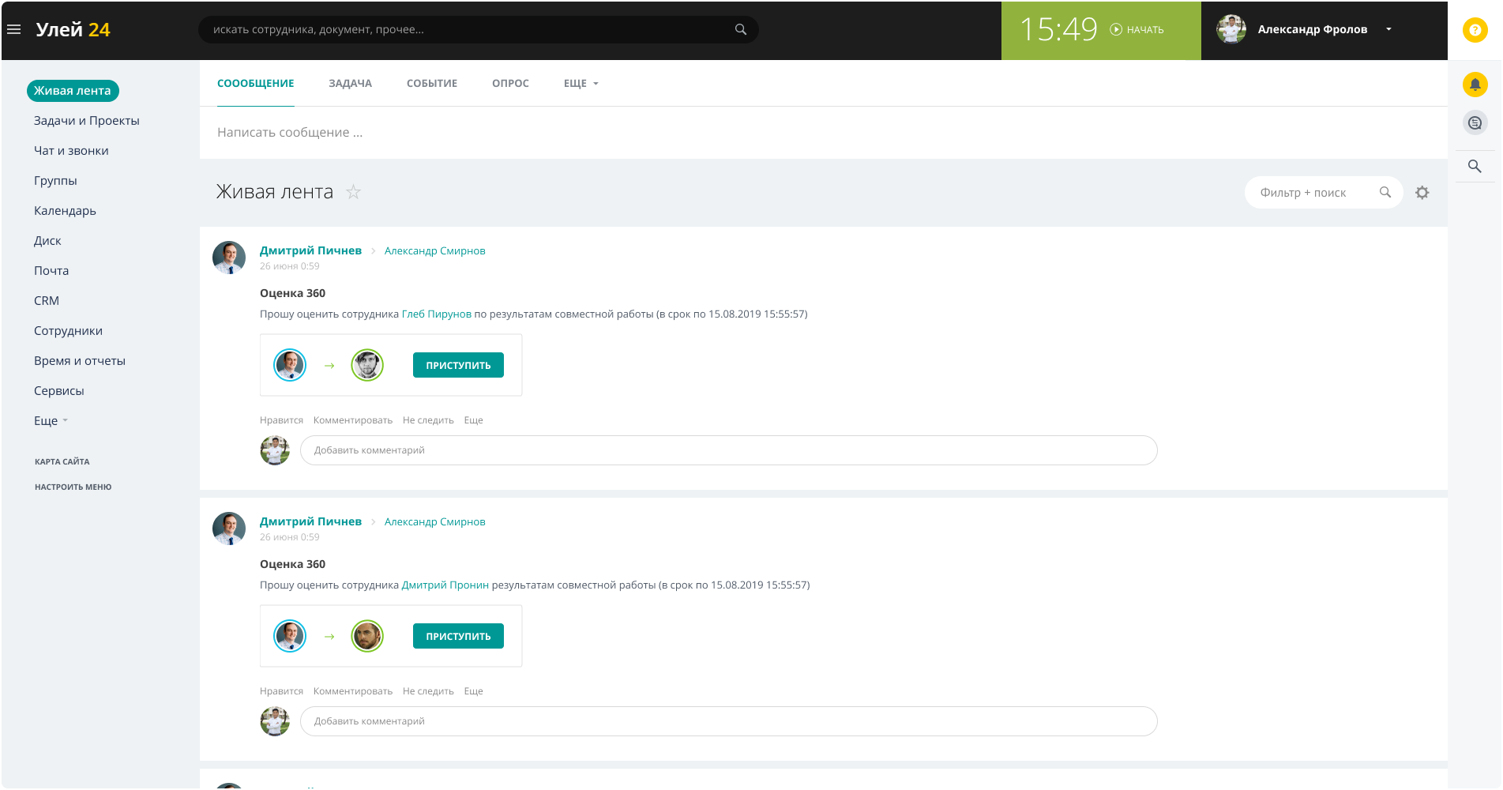The width and height of the screenshot is (1503, 790).
Task: Click Александр Смирнов in second post
Action: coord(434,522)
